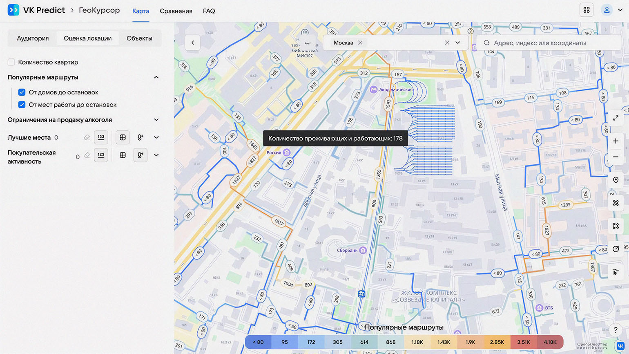The width and height of the screenshot is (629, 354).
Task: Zoom out the map with minus button
Action: click(x=616, y=157)
